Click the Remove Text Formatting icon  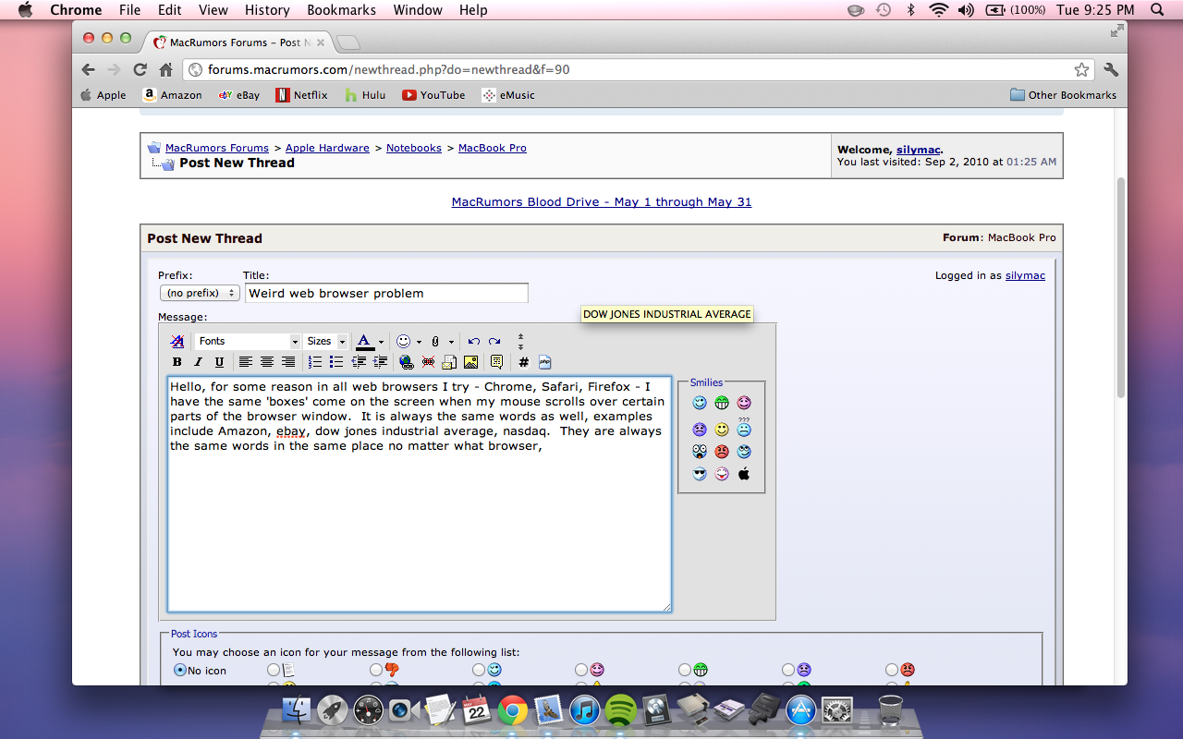pos(177,341)
